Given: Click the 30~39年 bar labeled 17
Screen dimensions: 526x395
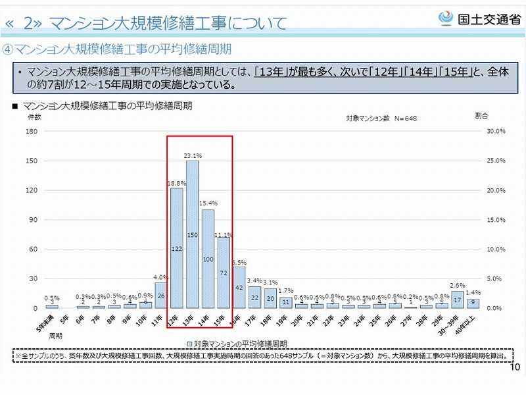Looking at the screenshot, I should (x=458, y=300).
